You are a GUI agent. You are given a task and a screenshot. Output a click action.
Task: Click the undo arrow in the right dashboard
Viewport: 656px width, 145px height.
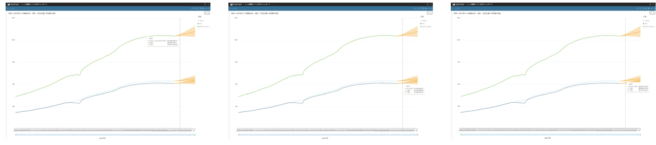point(453,8)
